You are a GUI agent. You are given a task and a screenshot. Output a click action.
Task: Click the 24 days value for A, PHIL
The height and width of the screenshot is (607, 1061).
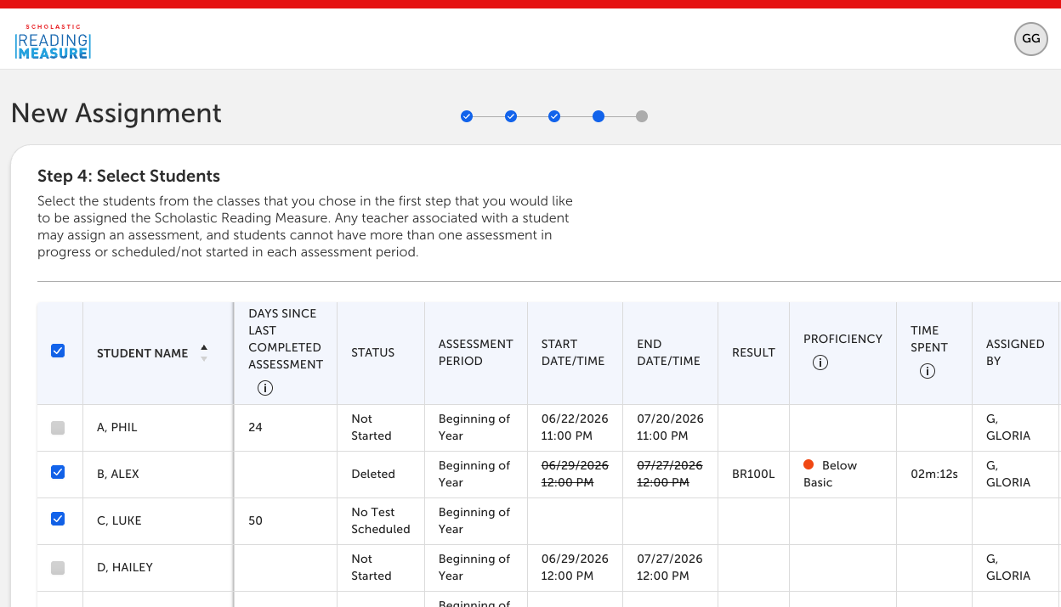[255, 427]
